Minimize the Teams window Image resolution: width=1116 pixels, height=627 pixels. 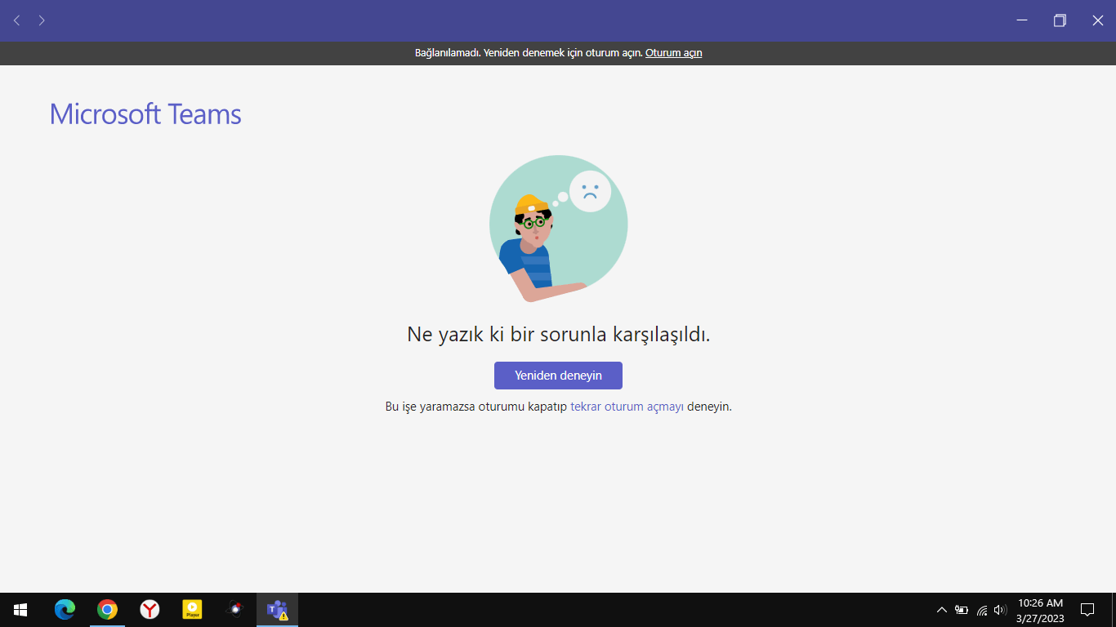point(1022,20)
